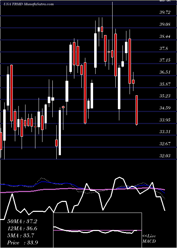Image resolution: width=177 pixels, height=248 pixels.
Task: Select the 38.44 price axis label
Action: click(x=165, y=36)
